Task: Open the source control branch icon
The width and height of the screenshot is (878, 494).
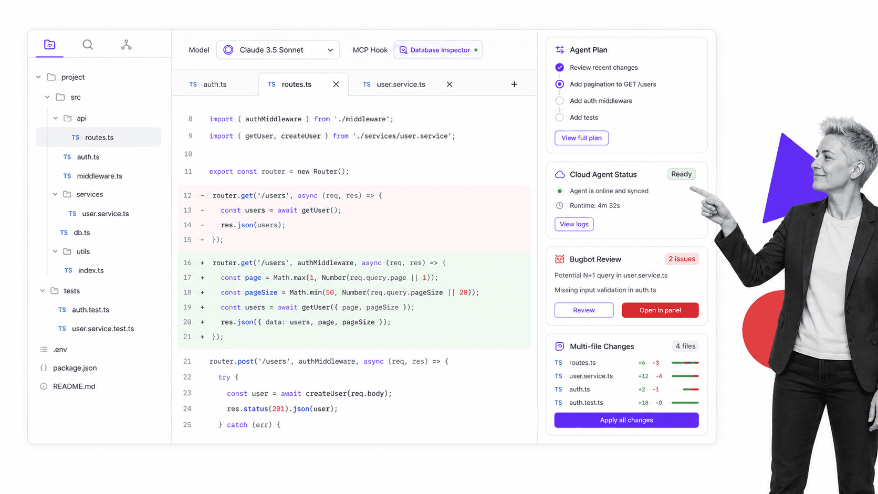Action: [126, 45]
